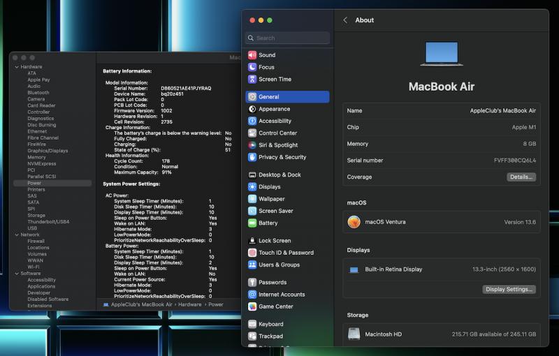This screenshot has width=559, height=356.
Task: Click the Built-in Retina Display icon
Action: 354,270
